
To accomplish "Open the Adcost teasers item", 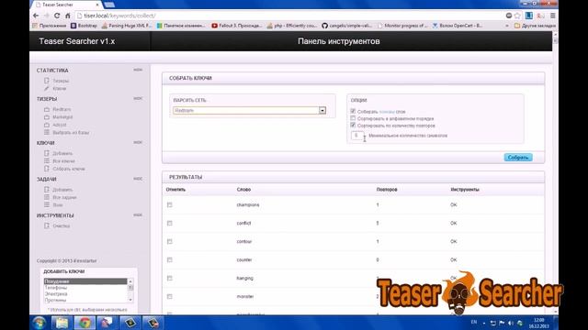I will pos(60,125).
